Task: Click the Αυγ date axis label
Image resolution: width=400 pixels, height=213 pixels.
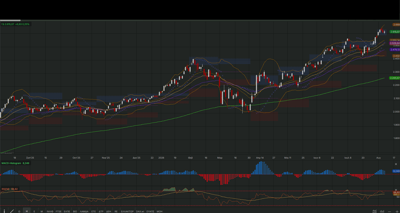Action: pos(379,158)
